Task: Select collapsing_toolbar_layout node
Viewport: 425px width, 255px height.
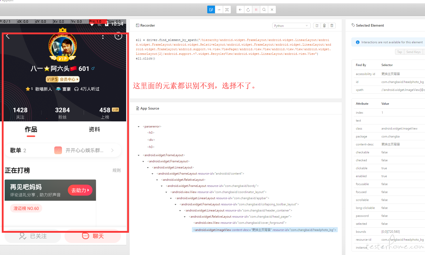Action: [239, 204]
